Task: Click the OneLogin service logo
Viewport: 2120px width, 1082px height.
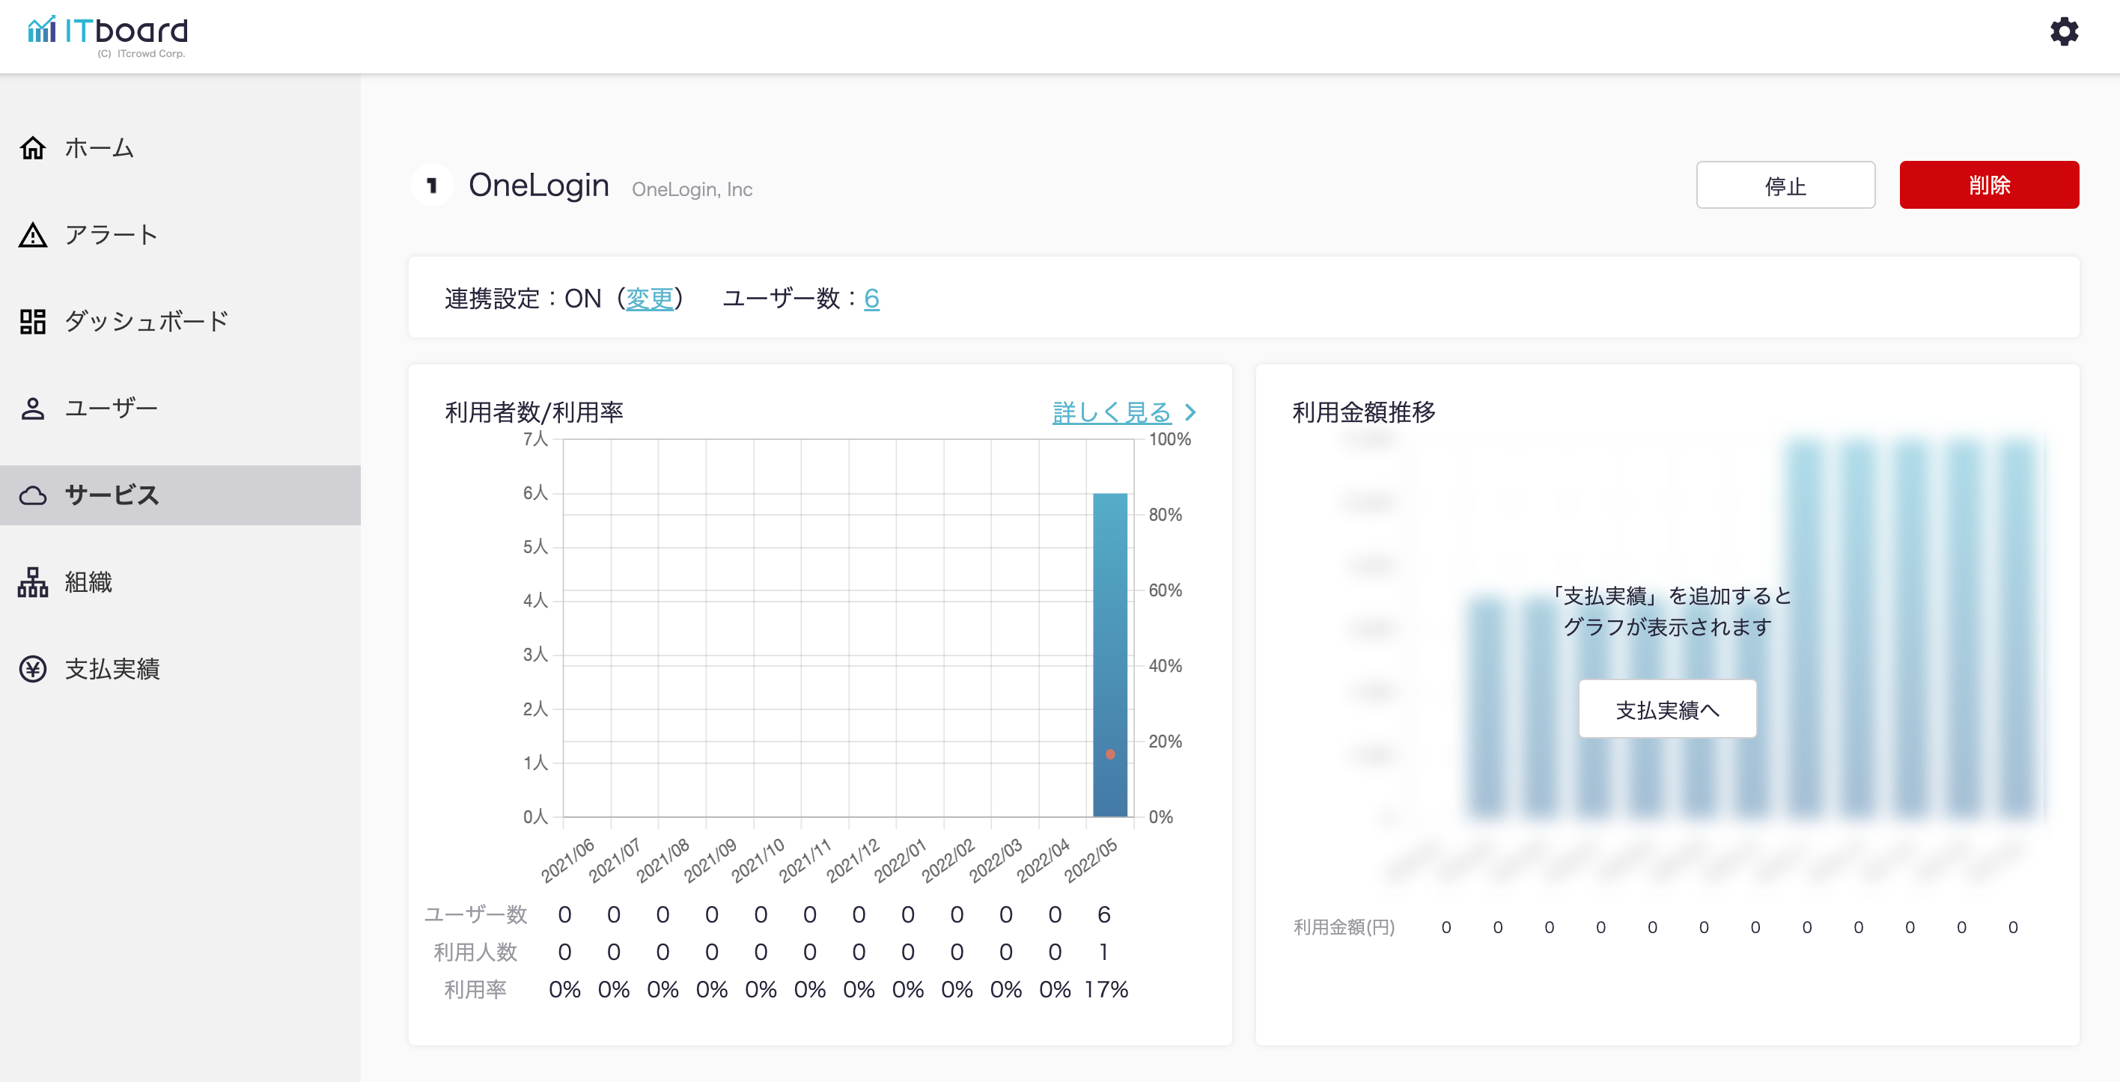Action: (432, 186)
